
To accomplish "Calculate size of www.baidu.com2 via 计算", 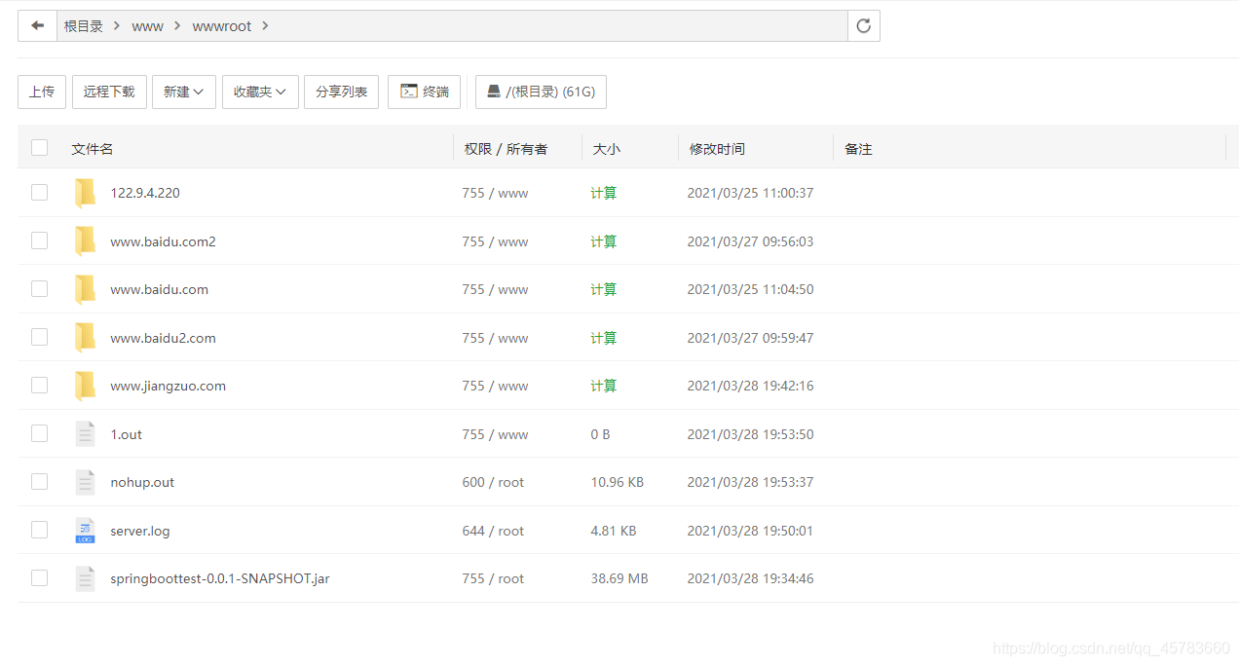I will pos(604,241).
